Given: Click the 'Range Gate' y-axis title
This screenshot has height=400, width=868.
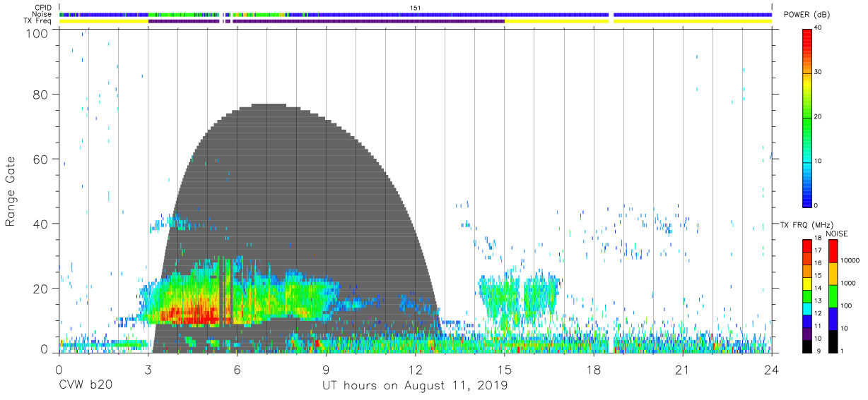Looking at the screenshot, I should point(11,191).
